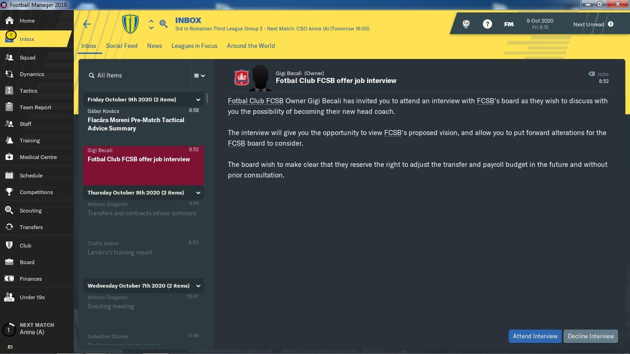Open the search magnifier icon
630x354 pixels.
pyautogui.click(x=163, y=24)
